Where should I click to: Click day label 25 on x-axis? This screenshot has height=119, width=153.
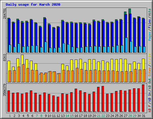[x=117, y=116]
